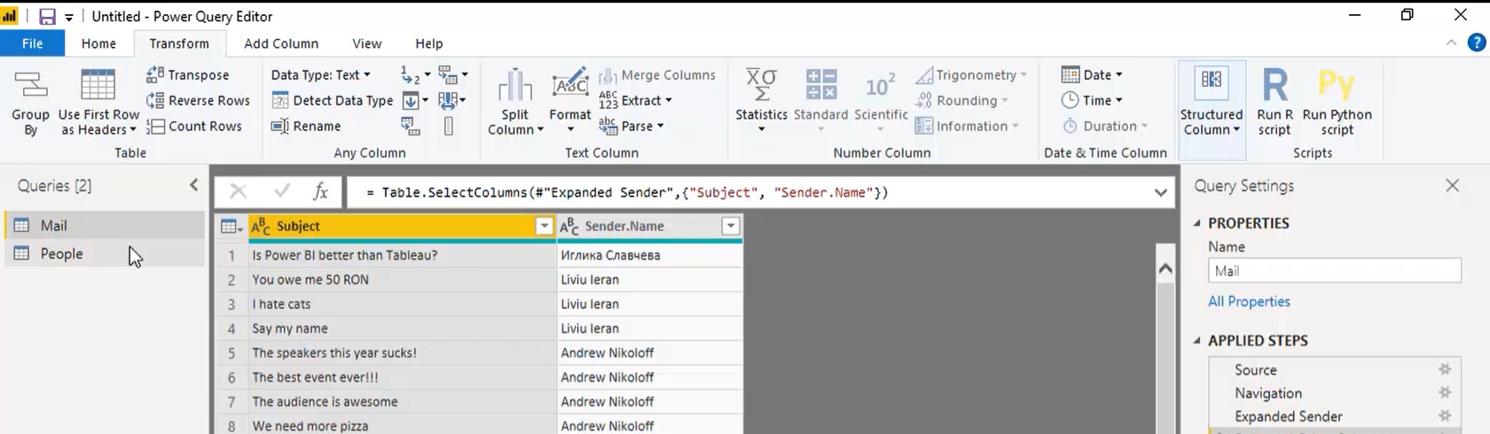The width and height of the screenshot is (1490, 434).
Task: Open the Extract dropdown
Action: click(x=635, y=100)
